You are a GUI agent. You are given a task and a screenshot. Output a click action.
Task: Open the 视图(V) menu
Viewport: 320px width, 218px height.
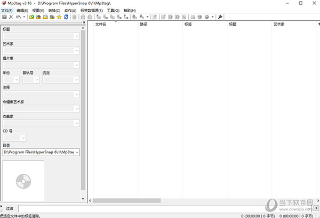pyautogui.click(x=38, y=11)
